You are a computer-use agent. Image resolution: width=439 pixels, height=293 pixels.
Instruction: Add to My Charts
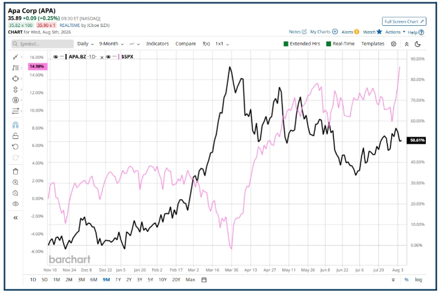click(324, 32)
